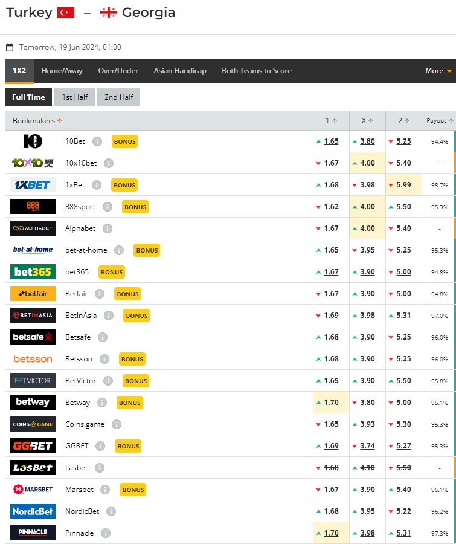
Task: Click the Turkey flag icon
Action: click(66, 13)
